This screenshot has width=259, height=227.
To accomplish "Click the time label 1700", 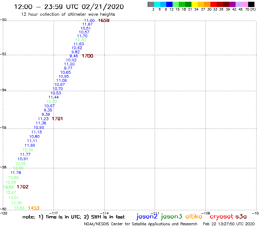I will click(x=87, y=56).
